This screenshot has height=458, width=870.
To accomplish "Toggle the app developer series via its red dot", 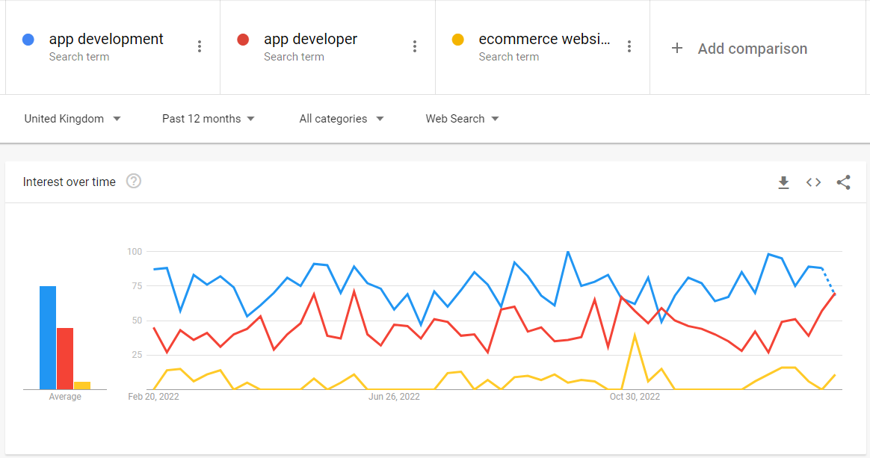I will pos(242,39).
